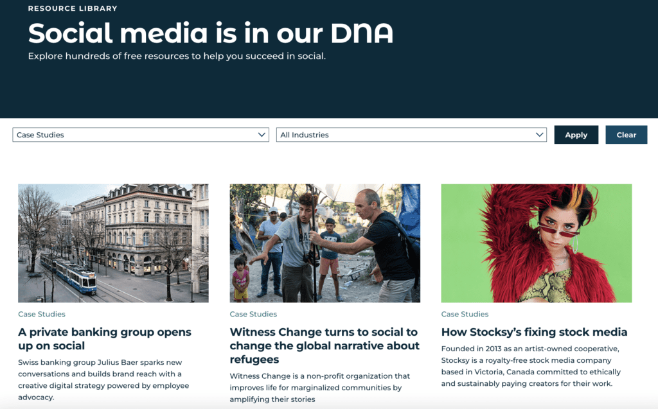Open article 'A private banking group opens up on social'
Screen dimensions: 658x409
105,338
